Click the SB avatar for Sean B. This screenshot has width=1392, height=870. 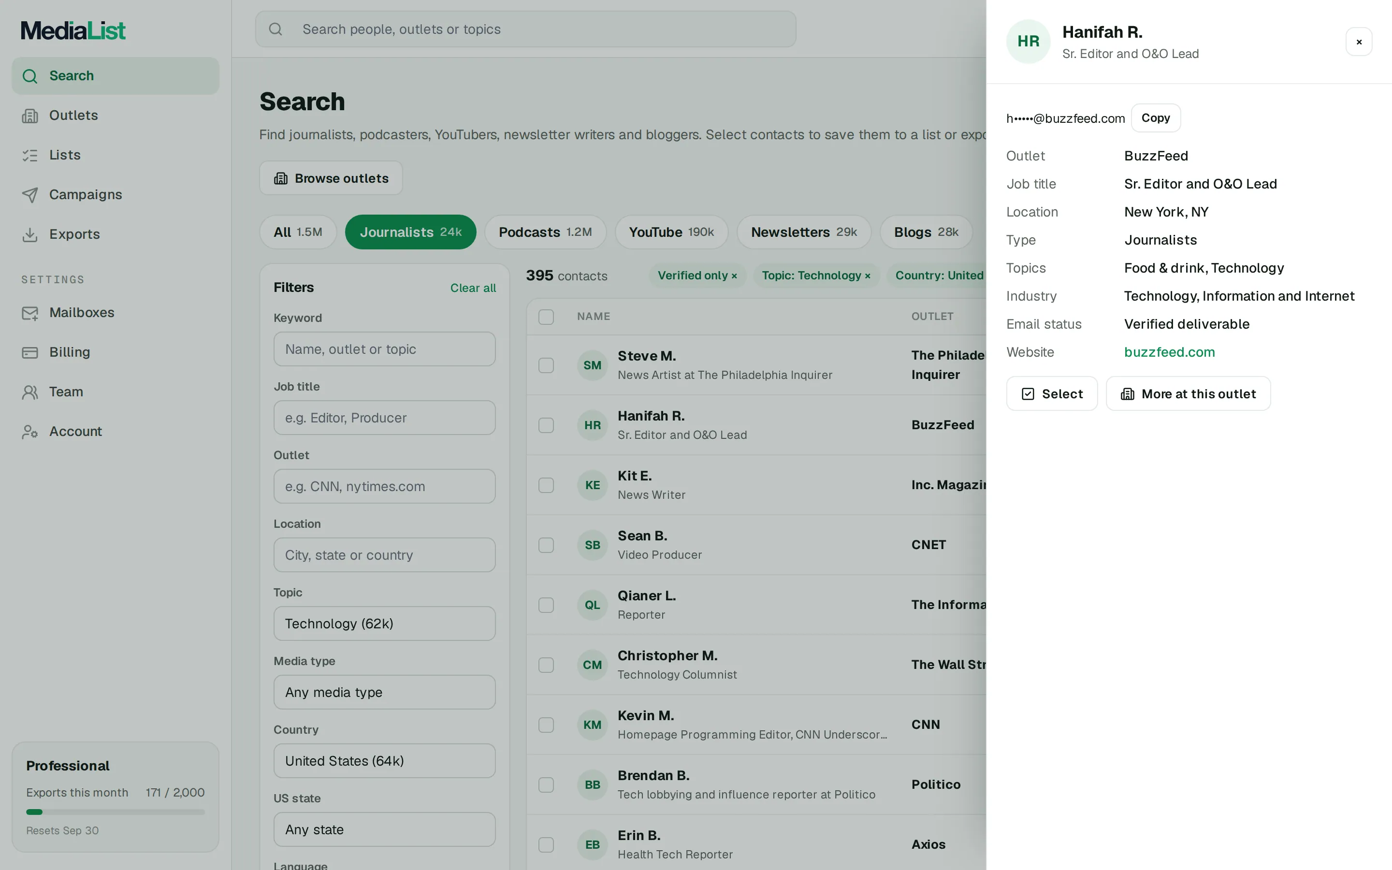(593, 545)
